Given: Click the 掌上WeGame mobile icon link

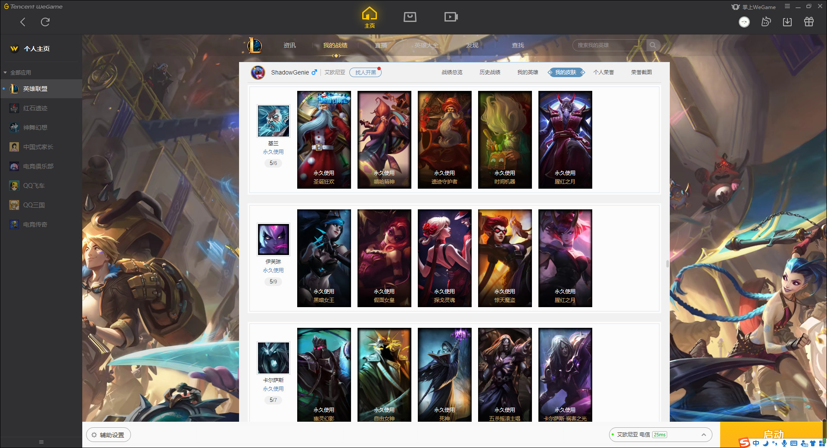Looking at the screenshot, I should point(753,7).
